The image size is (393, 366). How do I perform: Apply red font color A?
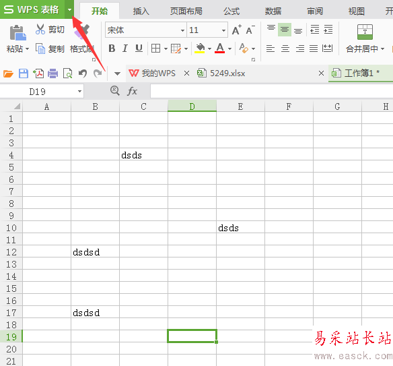click(220, 49)
